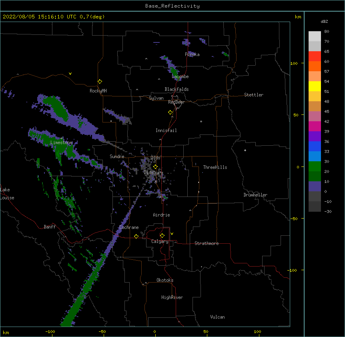This screenshot has width=345, height=337.
Task: Click the Lacombe town label
Action: pyautogui.click(x=180, y=76)
